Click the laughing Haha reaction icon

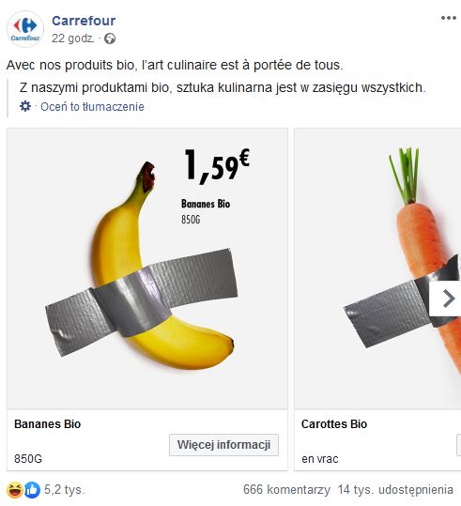tap(15, 490)
